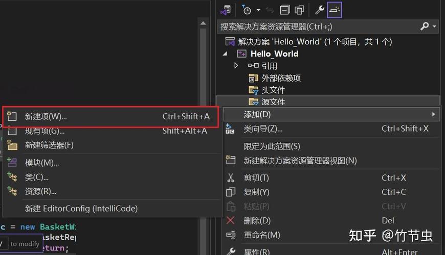Click the properties wrench menu icon
The height and width of the screenshot is (255, 445).
pyautogui.click(x=231, y=251)
